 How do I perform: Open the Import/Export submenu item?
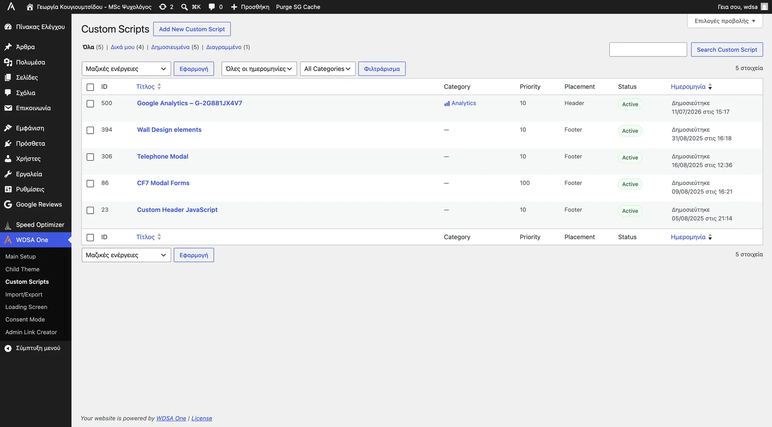pos(24,294)
